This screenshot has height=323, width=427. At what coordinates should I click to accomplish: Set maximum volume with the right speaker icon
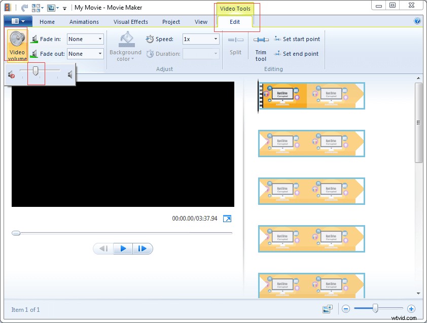click(x=69, y=74)
